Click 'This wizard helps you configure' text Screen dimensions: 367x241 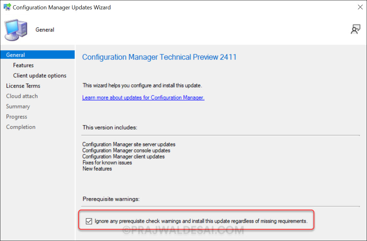point(142,85)
